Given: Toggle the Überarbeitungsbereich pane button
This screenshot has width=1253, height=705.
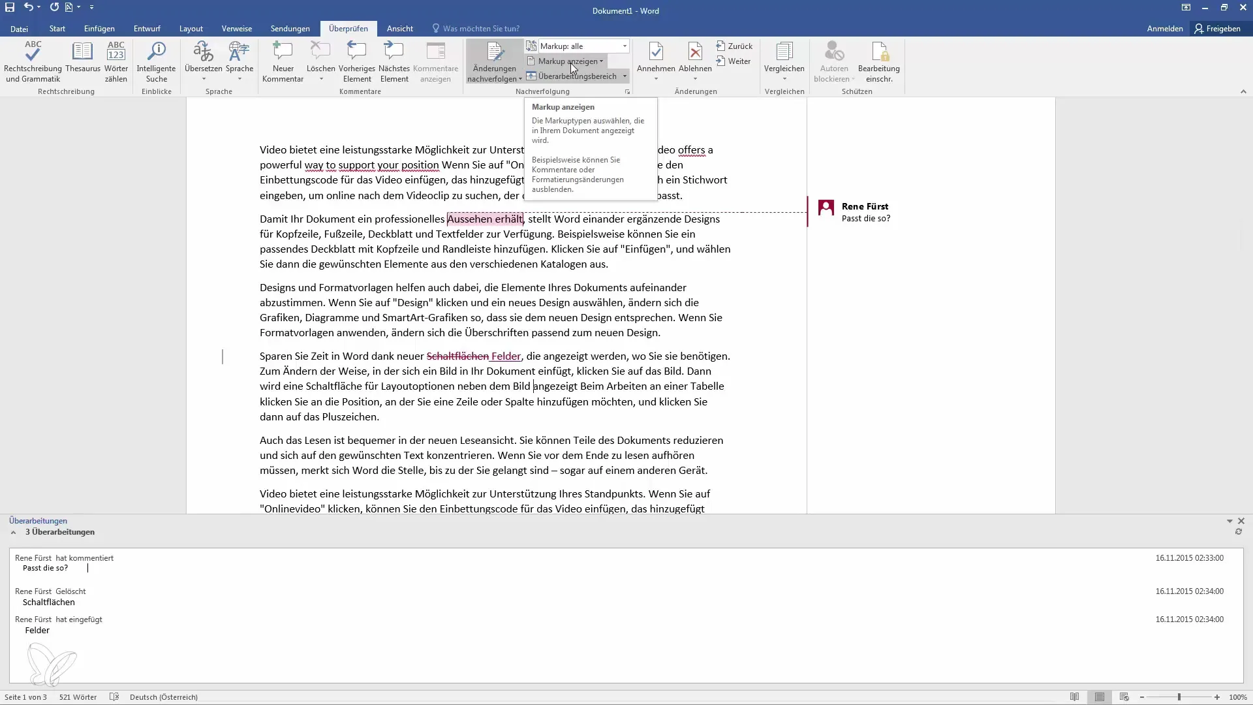Looking at the screenshot, I should tap(572, 76).
